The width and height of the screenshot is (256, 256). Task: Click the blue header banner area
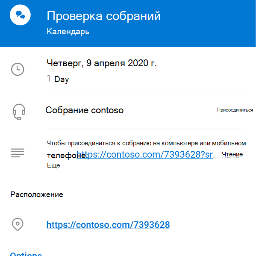[128, 24]
